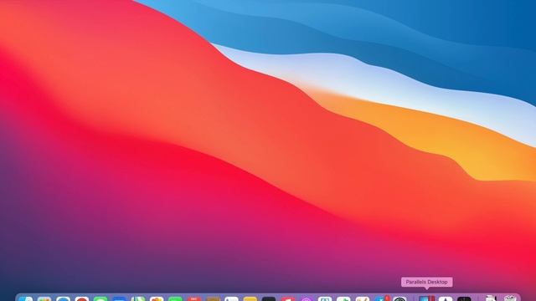536x301 pixels.
Task: Open the Trash in the Dock
Action: click(510, 298)
